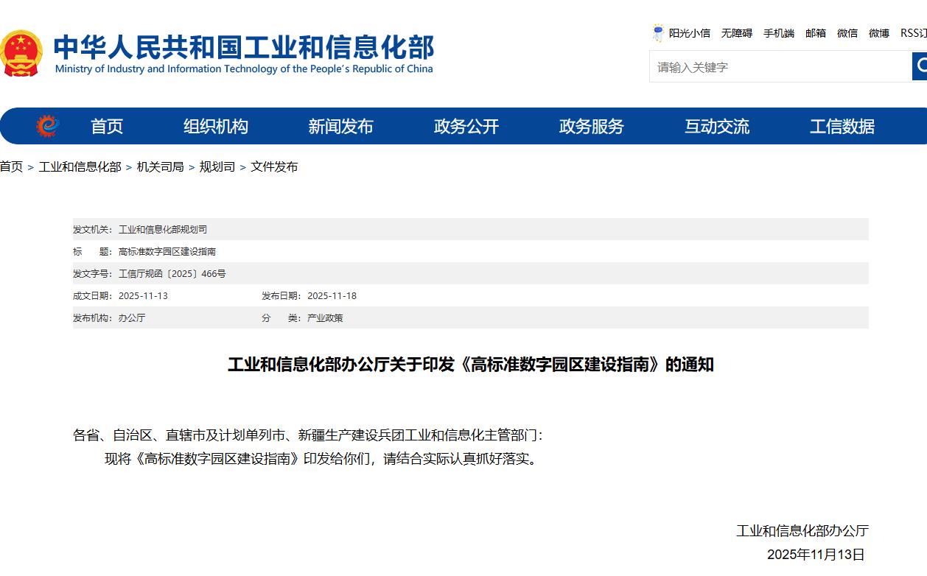Click the 手机端 mobile version link

[x=778, y=33]
